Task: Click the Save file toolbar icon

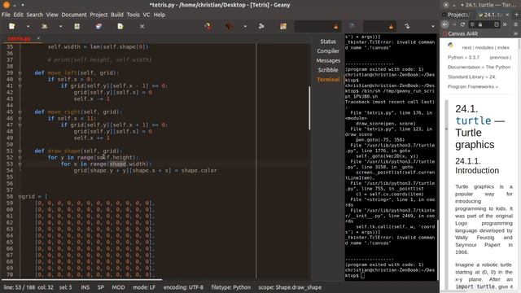Action: click(77, 26)
